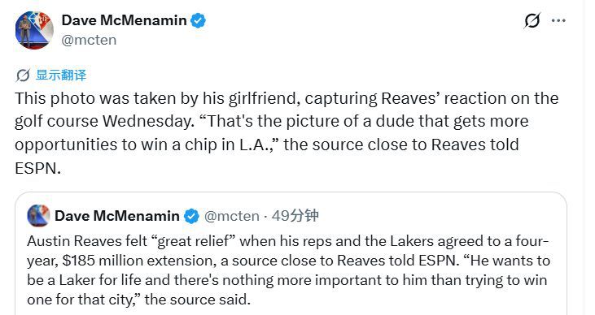Open the three-dot more options menu
Image resolution: width=595 pixels, height=315 pixels.
(558, 20)
